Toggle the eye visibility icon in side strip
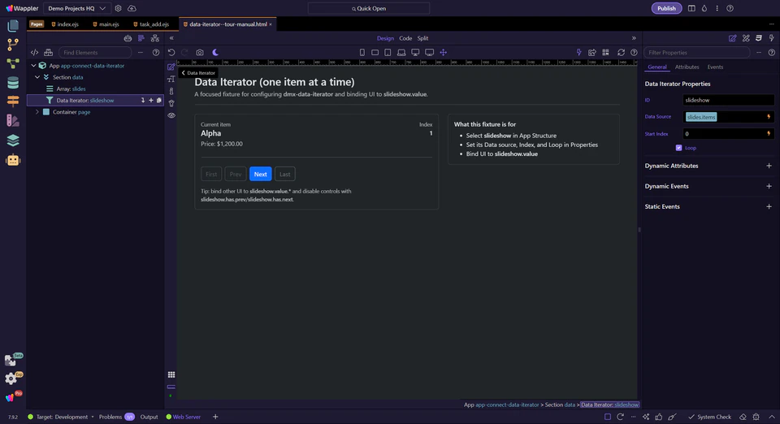 tap(171, 115)
